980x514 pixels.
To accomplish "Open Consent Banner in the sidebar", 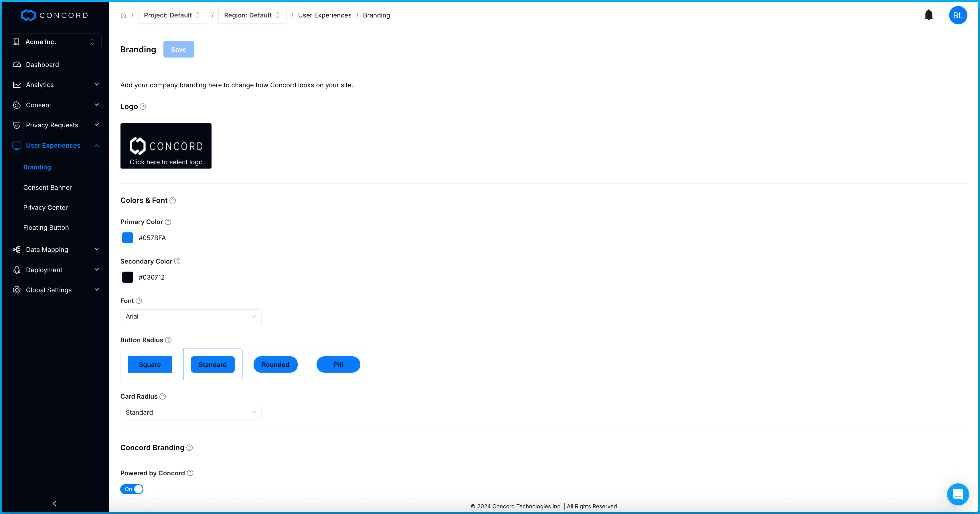I will [x=48, y=187].
